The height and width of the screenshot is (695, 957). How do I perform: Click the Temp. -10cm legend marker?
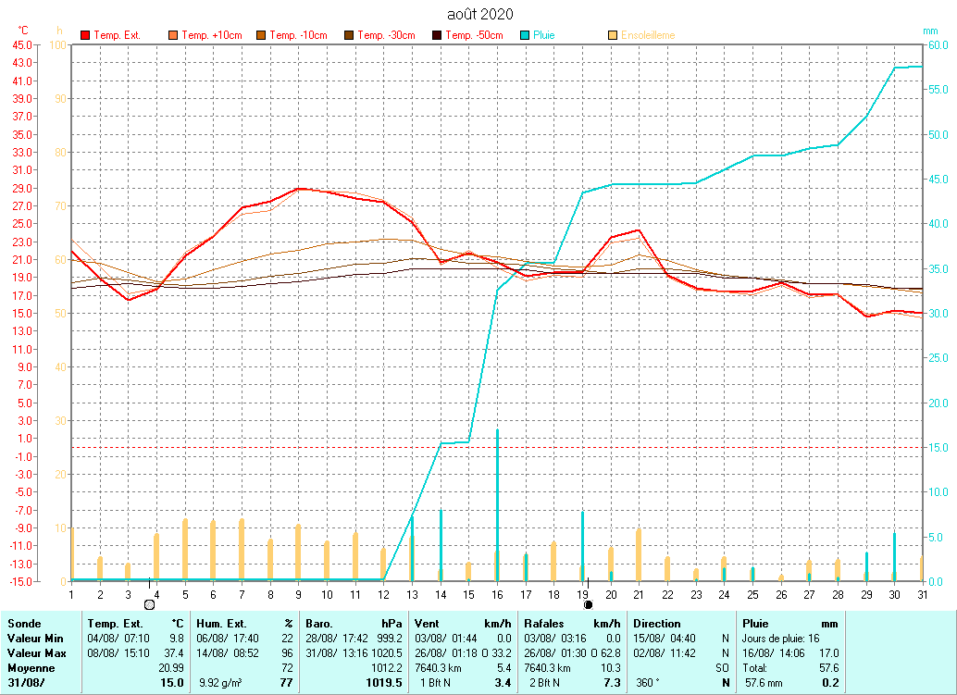pos(262,36)
